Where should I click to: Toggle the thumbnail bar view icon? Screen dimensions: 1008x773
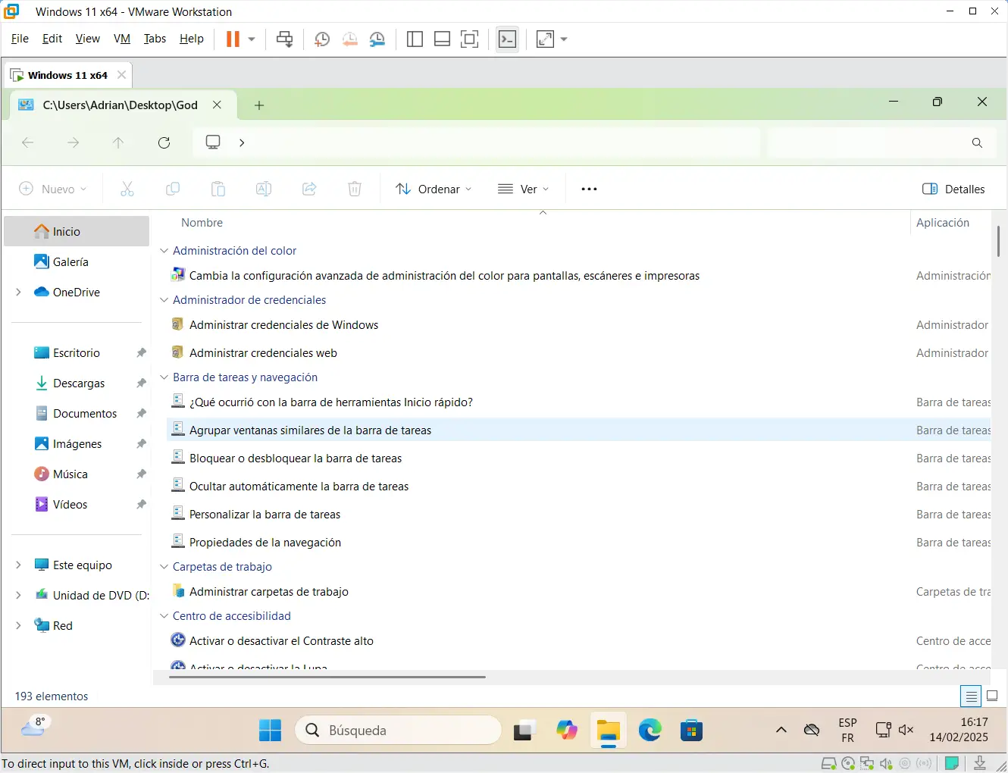[442, 39]
